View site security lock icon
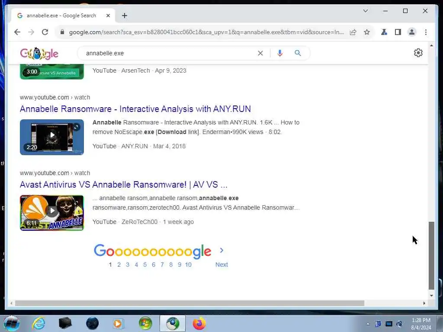Viewport: 443px width, 332px height. (62, 32)
